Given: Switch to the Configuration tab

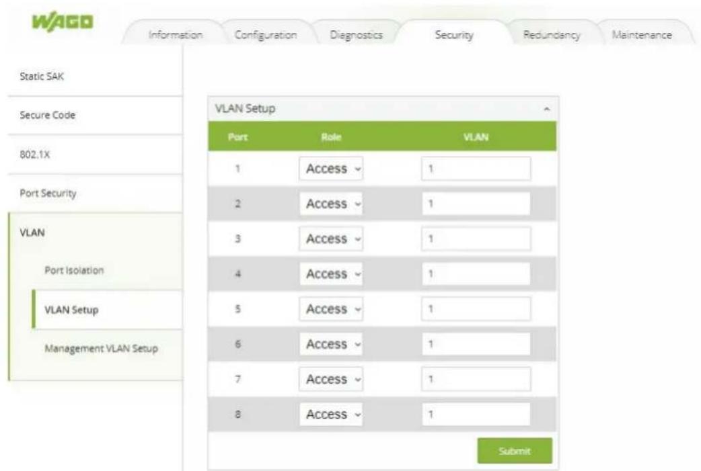Looking at the screenshot, I should pos(266,35).
